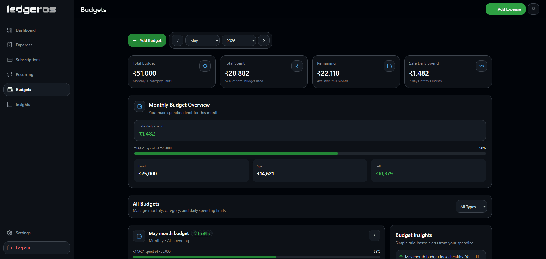Click the Monthly Budget Overview wallet icon
This screenshot has width=546, height=259.
point(140,106)
